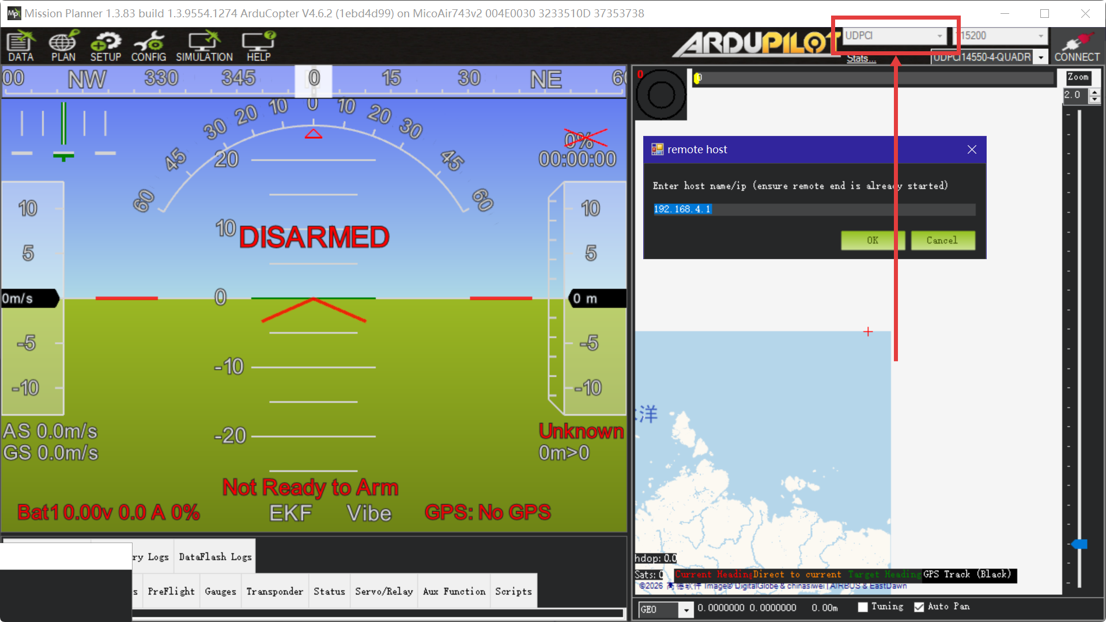Expand the GEO coordinate system dropdown
The height and width of the screenshot is (622, 1106).
click(x=686, y=609)
